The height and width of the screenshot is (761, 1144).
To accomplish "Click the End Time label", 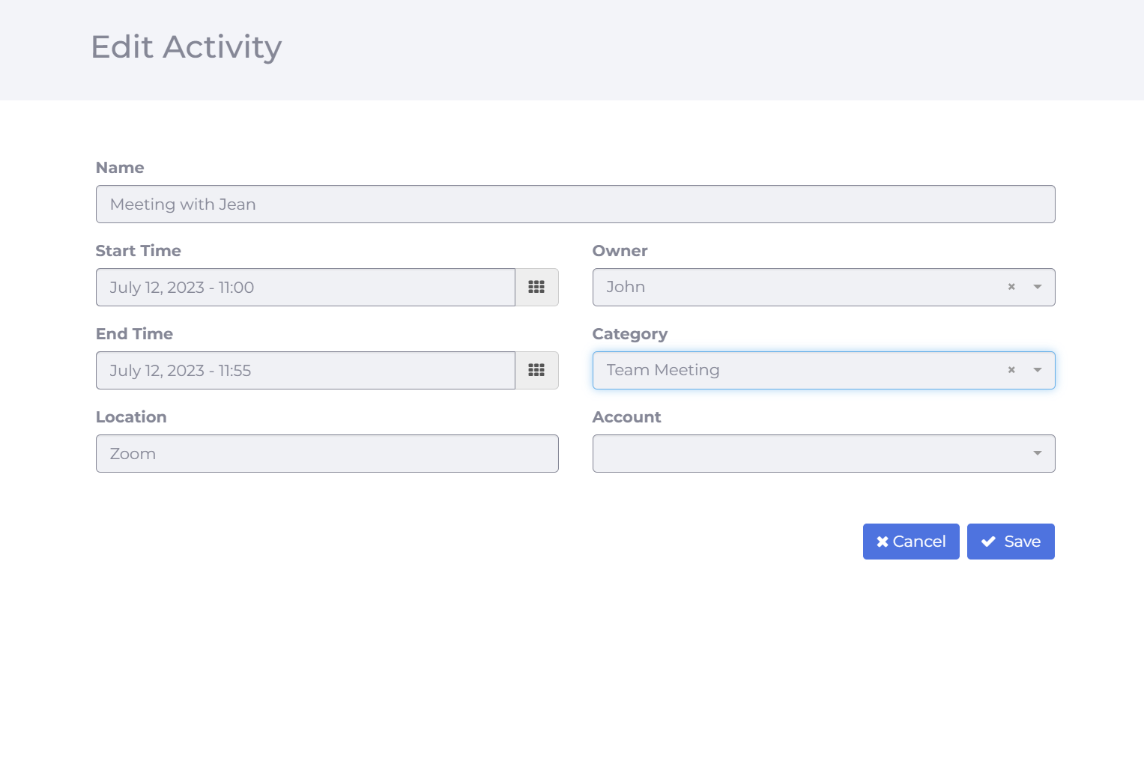I will pos(134,334).
